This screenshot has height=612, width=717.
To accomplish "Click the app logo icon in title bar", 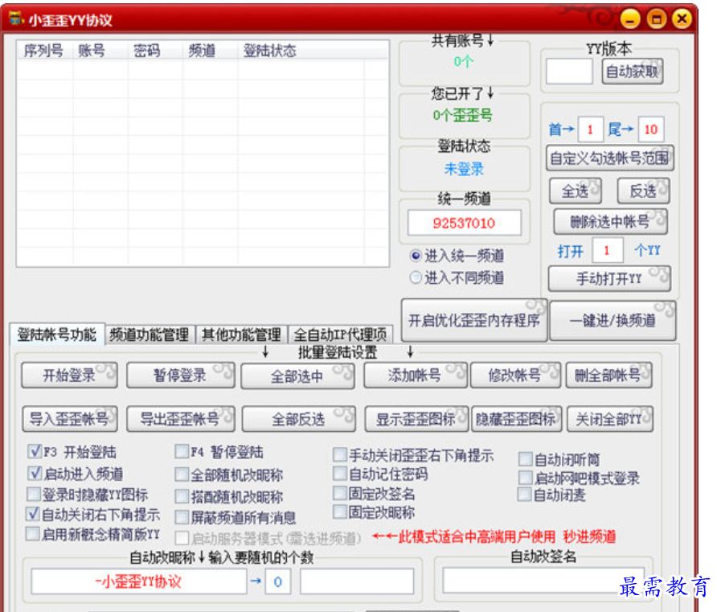I will [x=16, y=19].
